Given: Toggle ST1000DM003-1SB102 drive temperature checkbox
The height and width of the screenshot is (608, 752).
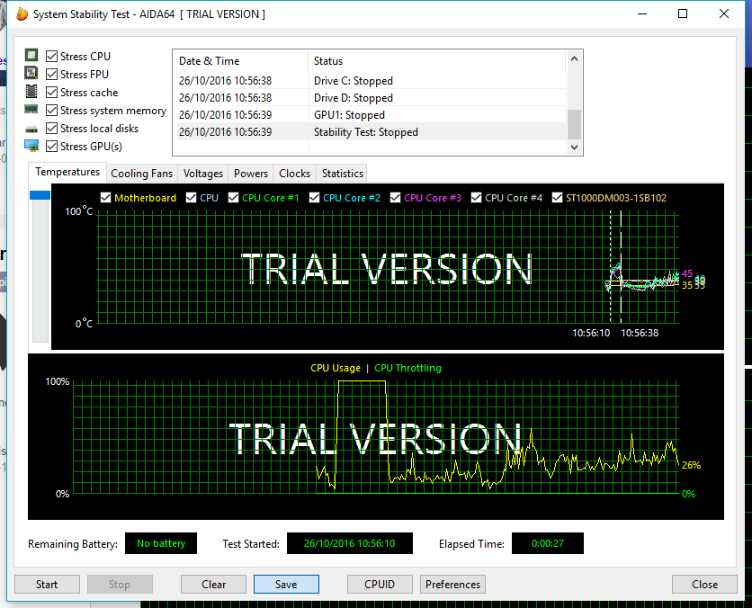Looking at the screenshot, I should pyautogui.click(x=557, y=198).
